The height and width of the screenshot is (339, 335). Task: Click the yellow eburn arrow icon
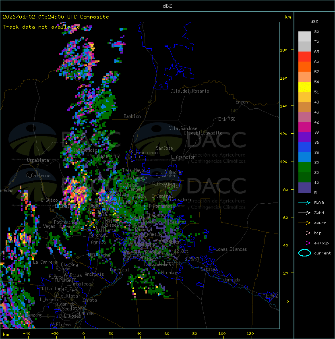304,223
